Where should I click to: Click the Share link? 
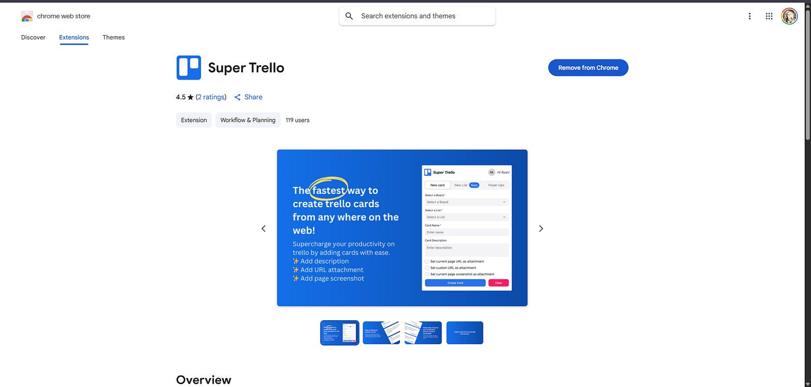click(253, 97)
